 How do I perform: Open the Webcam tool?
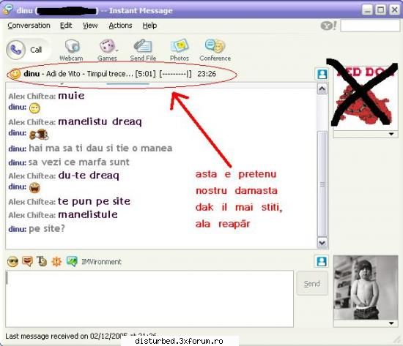(x=72, y=50)
